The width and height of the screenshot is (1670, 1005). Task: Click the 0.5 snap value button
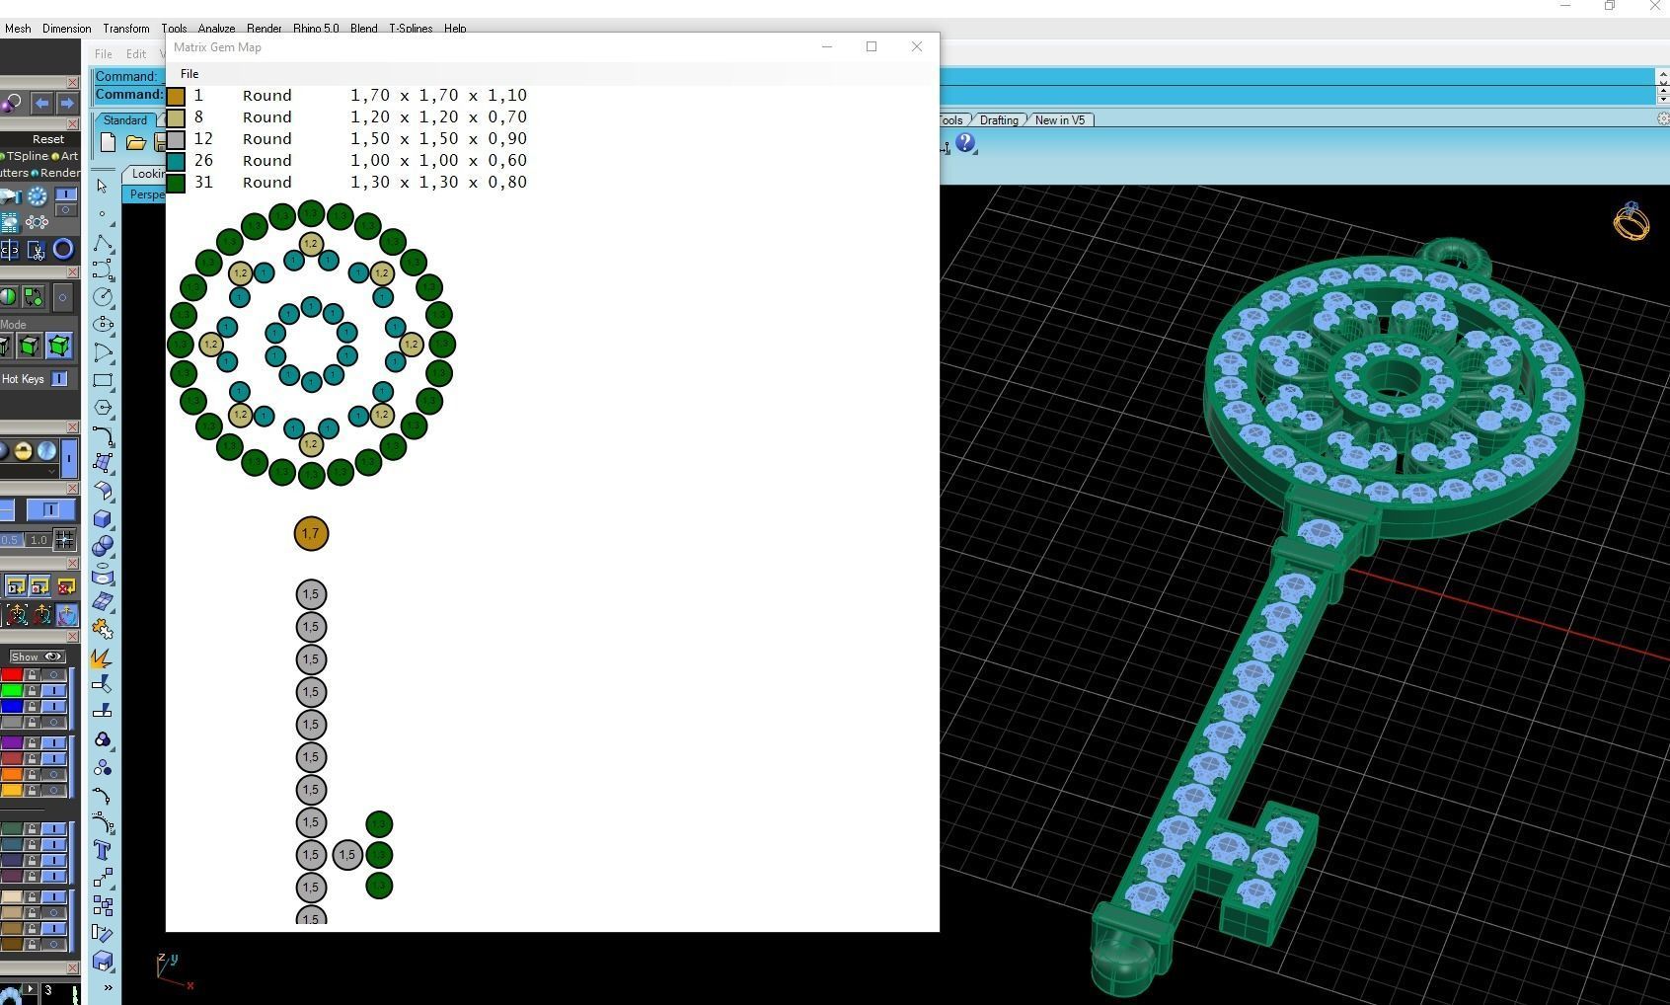click(x=10, y=540)
